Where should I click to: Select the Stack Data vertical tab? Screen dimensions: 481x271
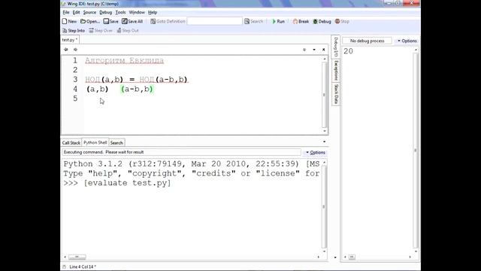coord(336,93)
